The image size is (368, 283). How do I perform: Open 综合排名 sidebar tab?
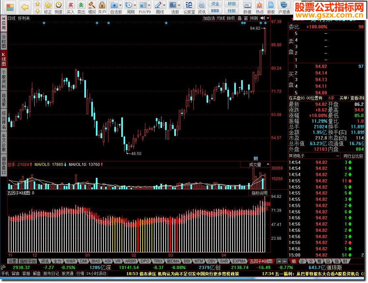click(x=4, y=120)
